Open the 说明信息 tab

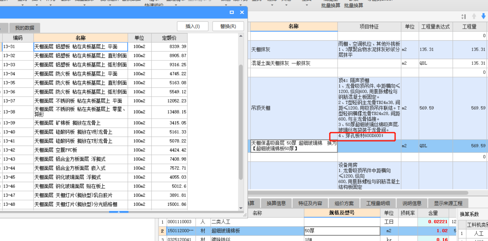412,203
